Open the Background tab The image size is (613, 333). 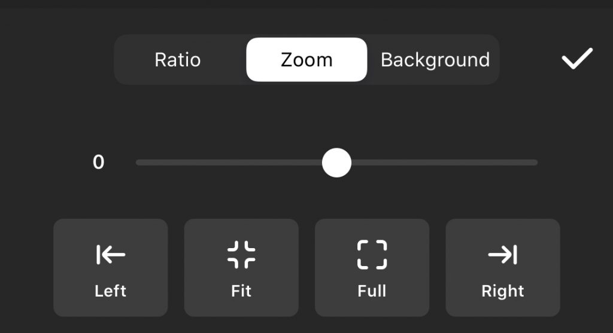(435, 60)
